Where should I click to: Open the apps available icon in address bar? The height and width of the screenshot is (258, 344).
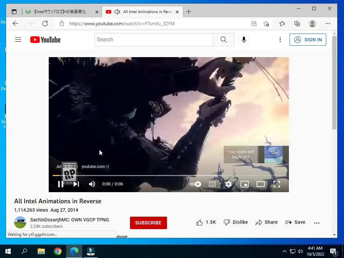click(254, 24)
